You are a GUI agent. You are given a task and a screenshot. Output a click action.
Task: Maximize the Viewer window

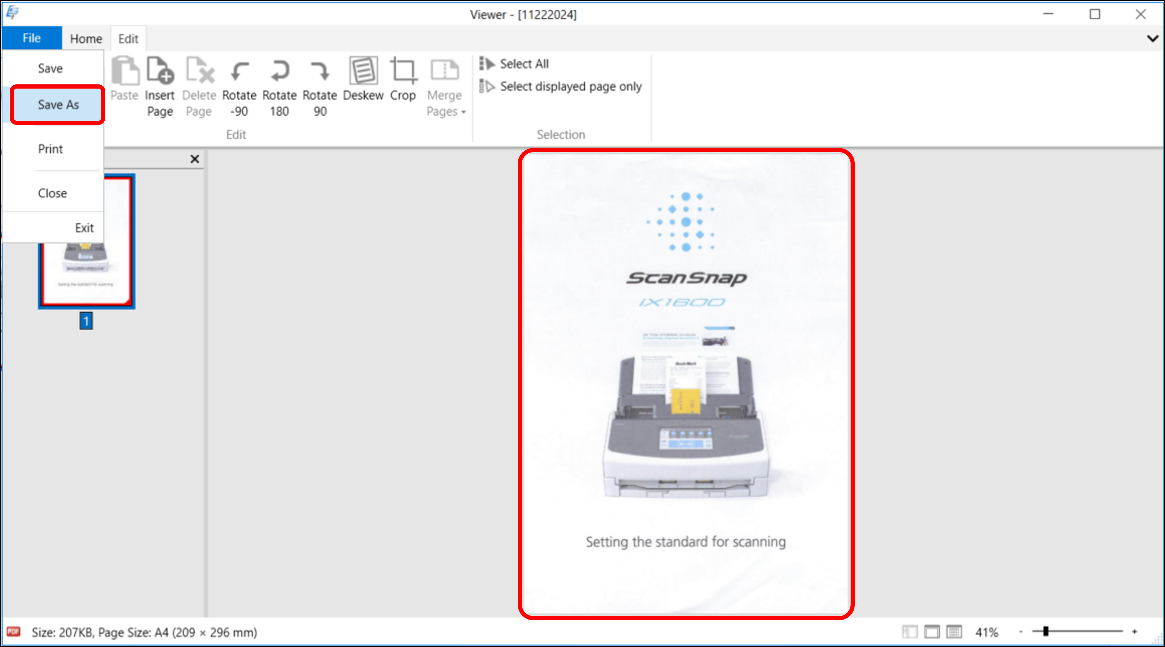point(1095,15)
